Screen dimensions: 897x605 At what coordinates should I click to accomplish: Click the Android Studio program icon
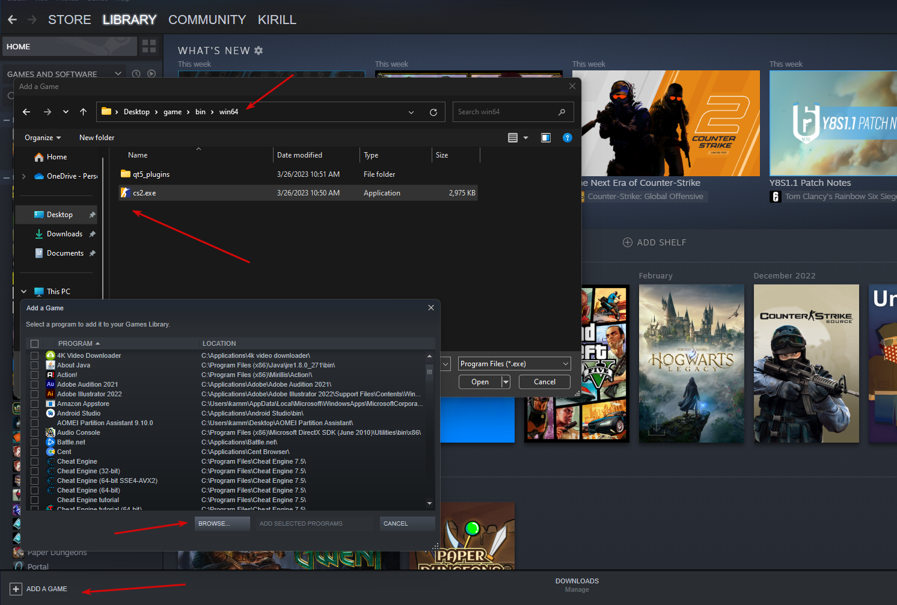click(51, 413)
